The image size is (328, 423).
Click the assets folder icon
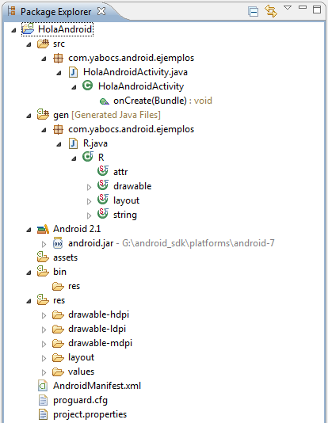tap(43, 257)
